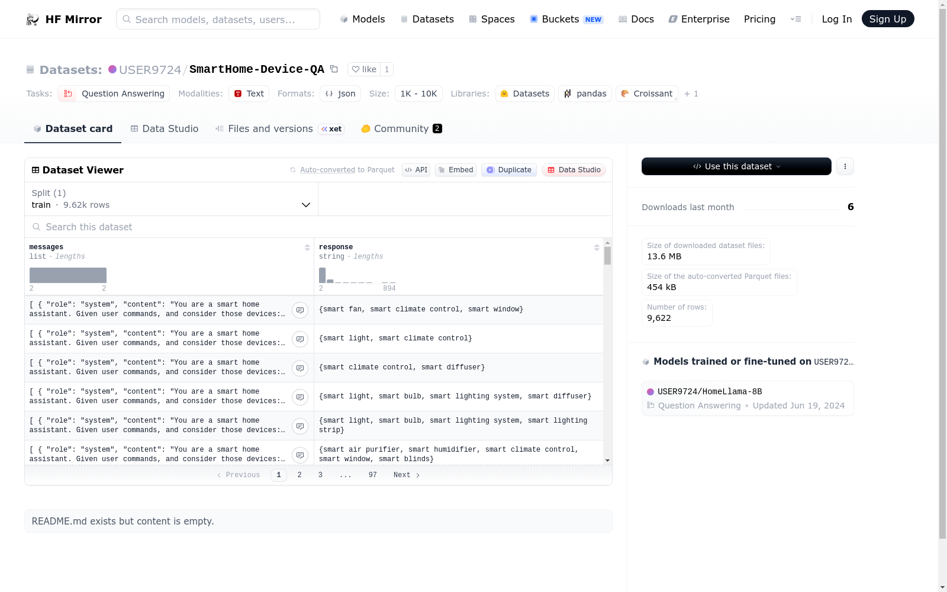Click the page scrollbar down arrow
Viewport: 947px width, 592px height.
click(942, 587)
